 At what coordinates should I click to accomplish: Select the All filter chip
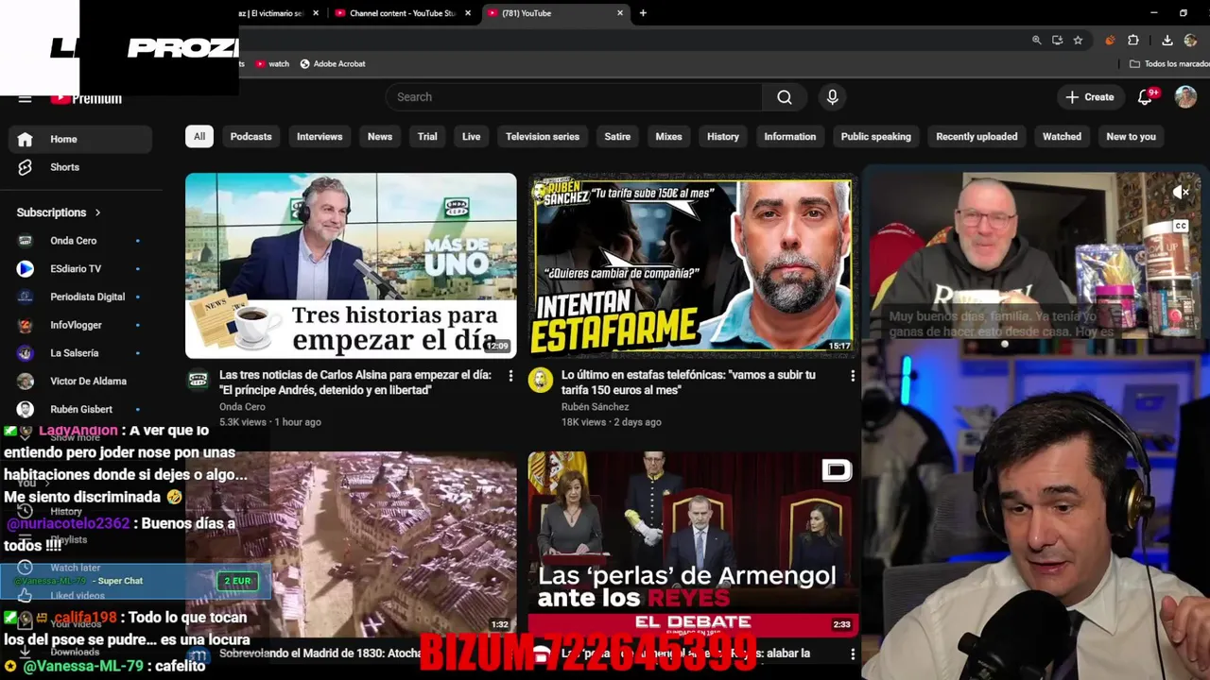pos(199,137)
